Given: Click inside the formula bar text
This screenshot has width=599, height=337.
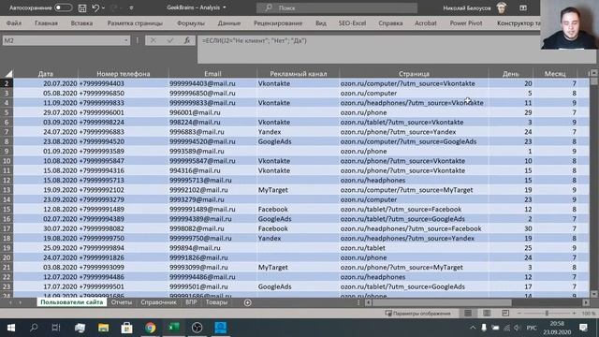Looking at the screenshot, I should (255, 40).
